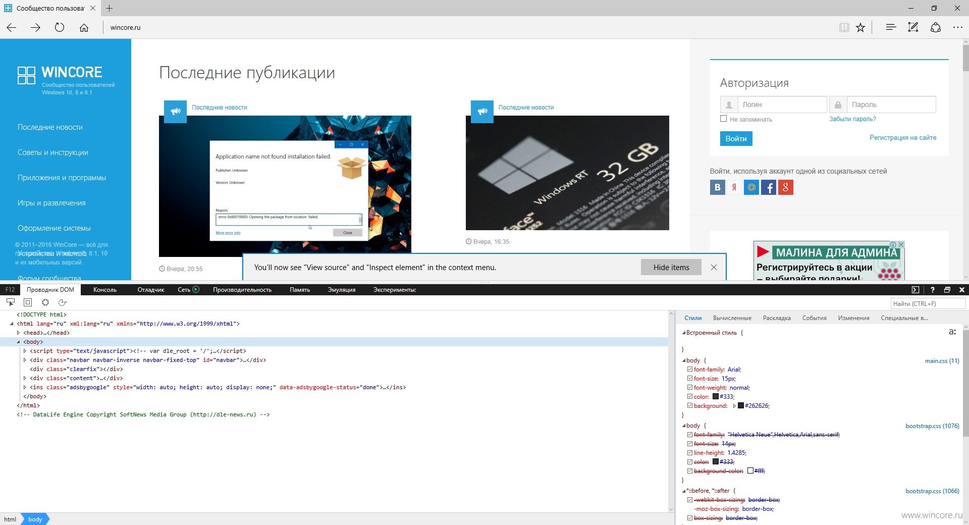Open DevTools help question mark
Image resolution: width=969 pixels, height=525 pixels.
coord(932,290)
